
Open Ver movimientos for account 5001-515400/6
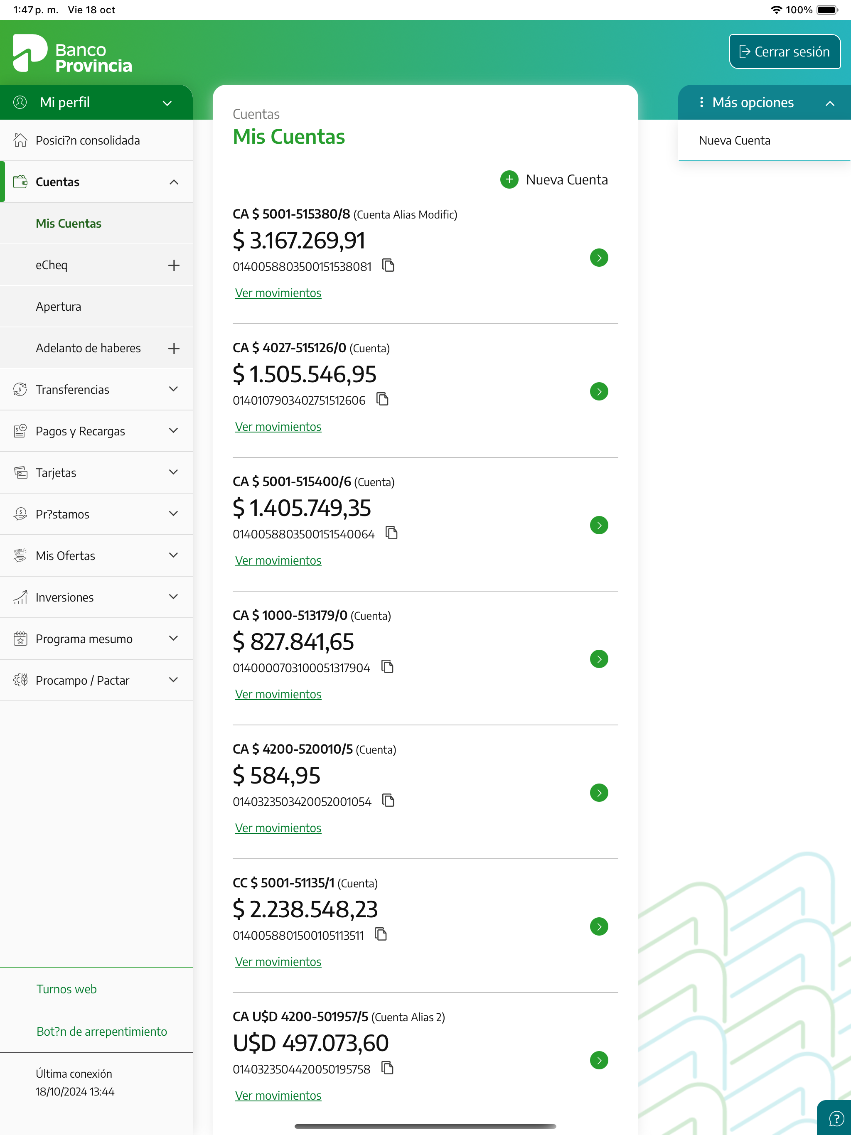point(278,560)
